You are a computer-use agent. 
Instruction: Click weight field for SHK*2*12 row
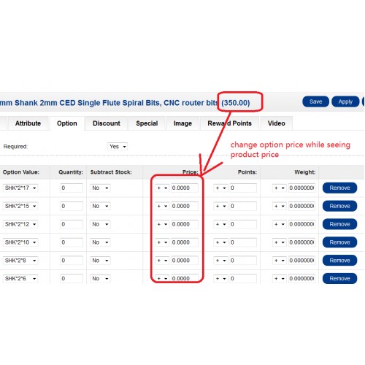coord(301,224)
